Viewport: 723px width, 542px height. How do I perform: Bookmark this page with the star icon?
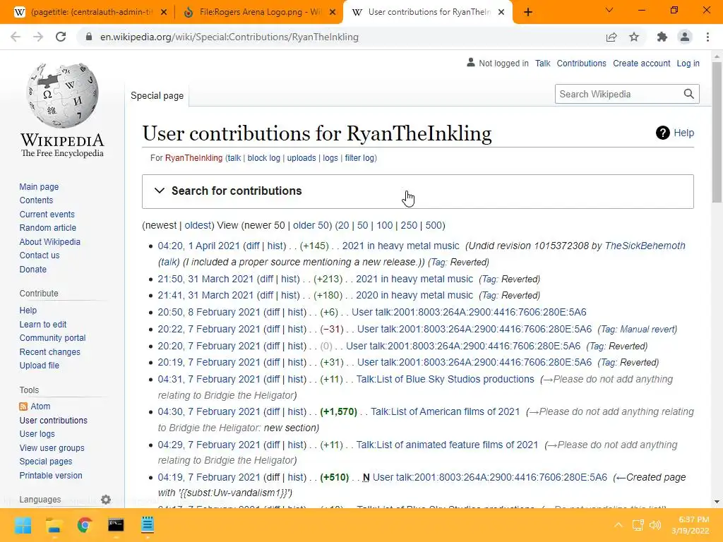point(634,37)
